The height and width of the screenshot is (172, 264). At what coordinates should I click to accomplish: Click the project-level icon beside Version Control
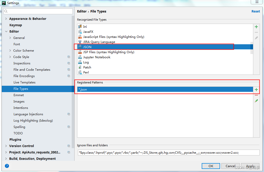69,146
